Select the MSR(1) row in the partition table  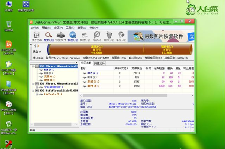coord(137,77)
